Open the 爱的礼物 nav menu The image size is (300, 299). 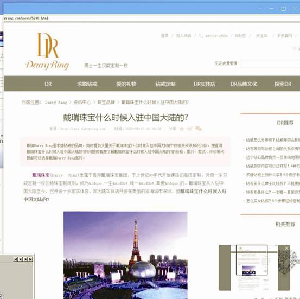(126, 84)
